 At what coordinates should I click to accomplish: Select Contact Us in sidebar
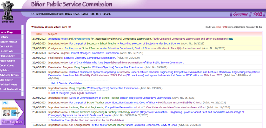11,46
